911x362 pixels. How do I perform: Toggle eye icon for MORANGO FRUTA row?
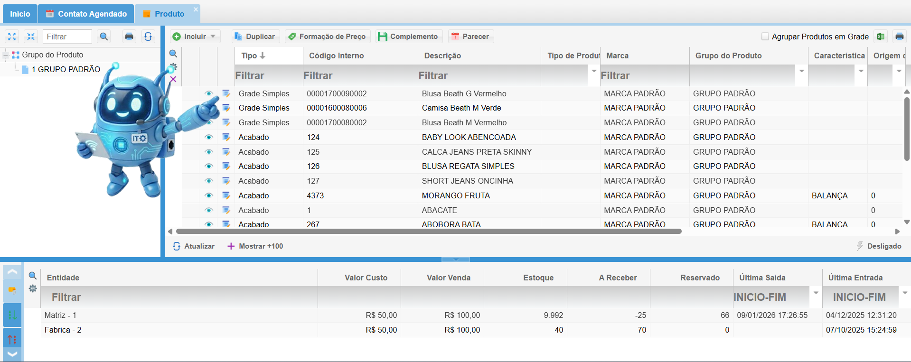pyautogui.click(x=208, y=195)
